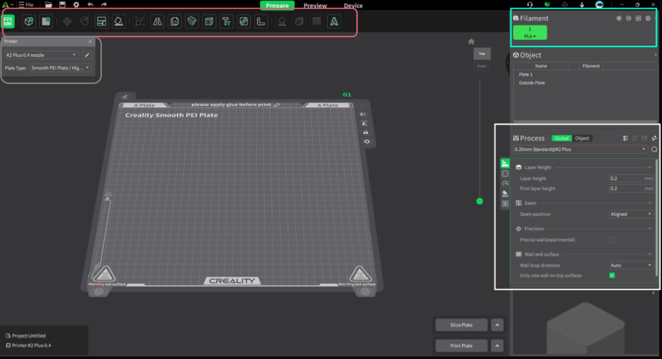Image resolution: width=662 pixels, height=359 pixels.
Task: Click the Print Plate button
Action: pyautogui.click(x=461, y=346)
